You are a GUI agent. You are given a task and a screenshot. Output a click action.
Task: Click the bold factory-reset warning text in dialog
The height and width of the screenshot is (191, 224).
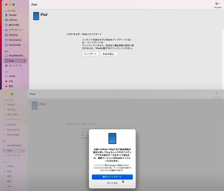(112, 155)
